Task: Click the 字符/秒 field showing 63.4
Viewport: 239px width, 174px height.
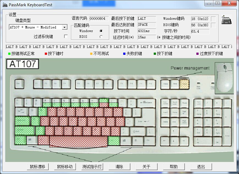Action: pos(200,32)
